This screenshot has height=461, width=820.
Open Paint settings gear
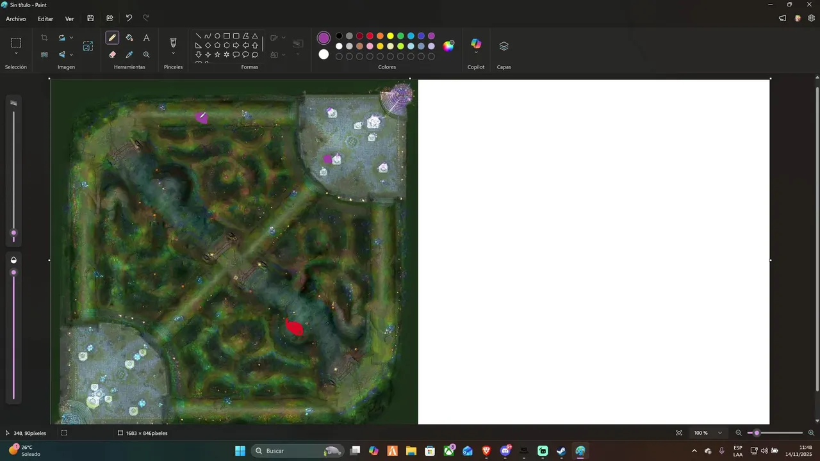click(x=811, y=19)
